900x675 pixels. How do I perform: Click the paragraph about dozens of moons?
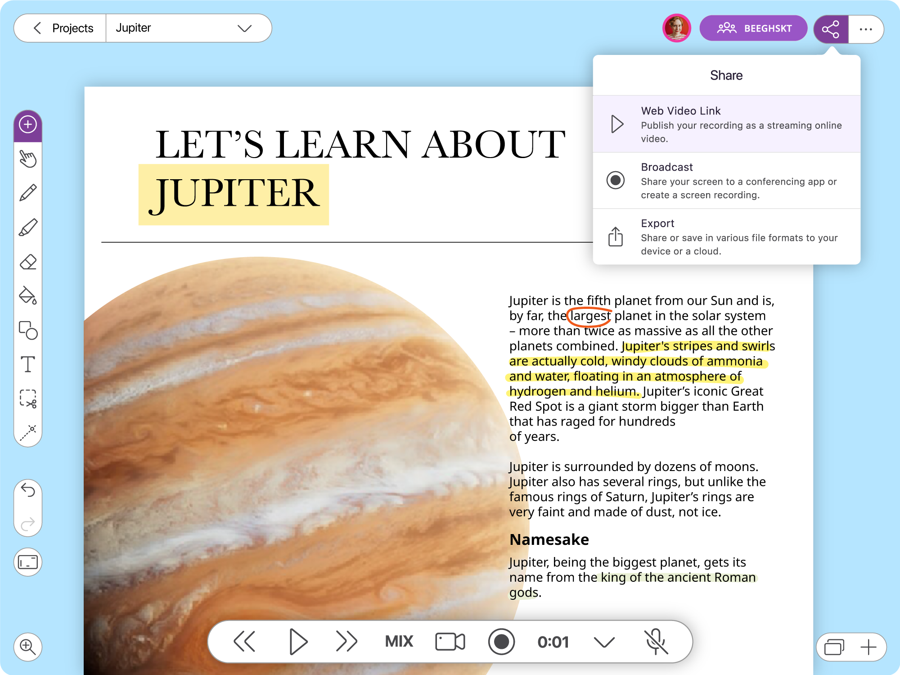[637, 489]
